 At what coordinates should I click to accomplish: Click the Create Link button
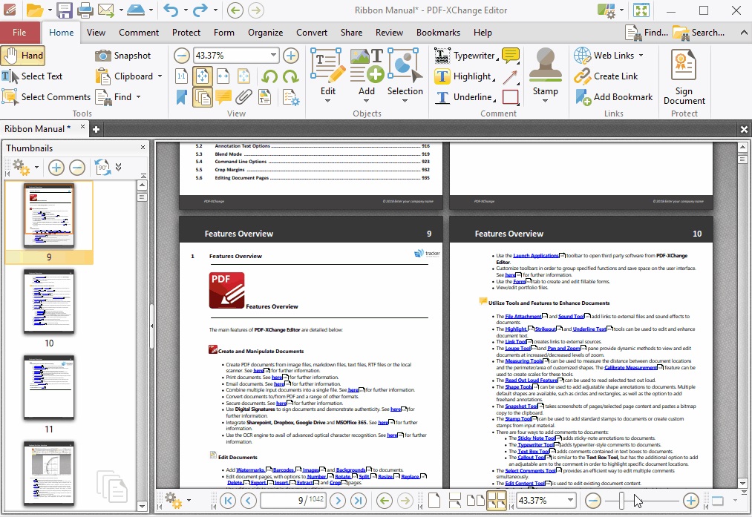[x=606, y=76]
